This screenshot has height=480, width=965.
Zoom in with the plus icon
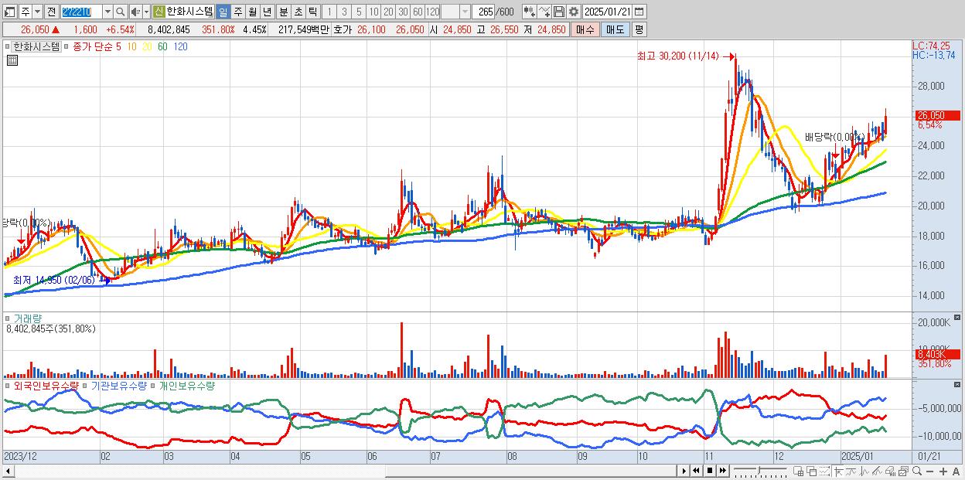click(x=943, y=471)
